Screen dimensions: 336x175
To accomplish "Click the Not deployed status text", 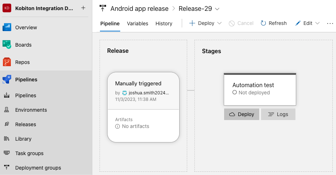I will 254,93.
